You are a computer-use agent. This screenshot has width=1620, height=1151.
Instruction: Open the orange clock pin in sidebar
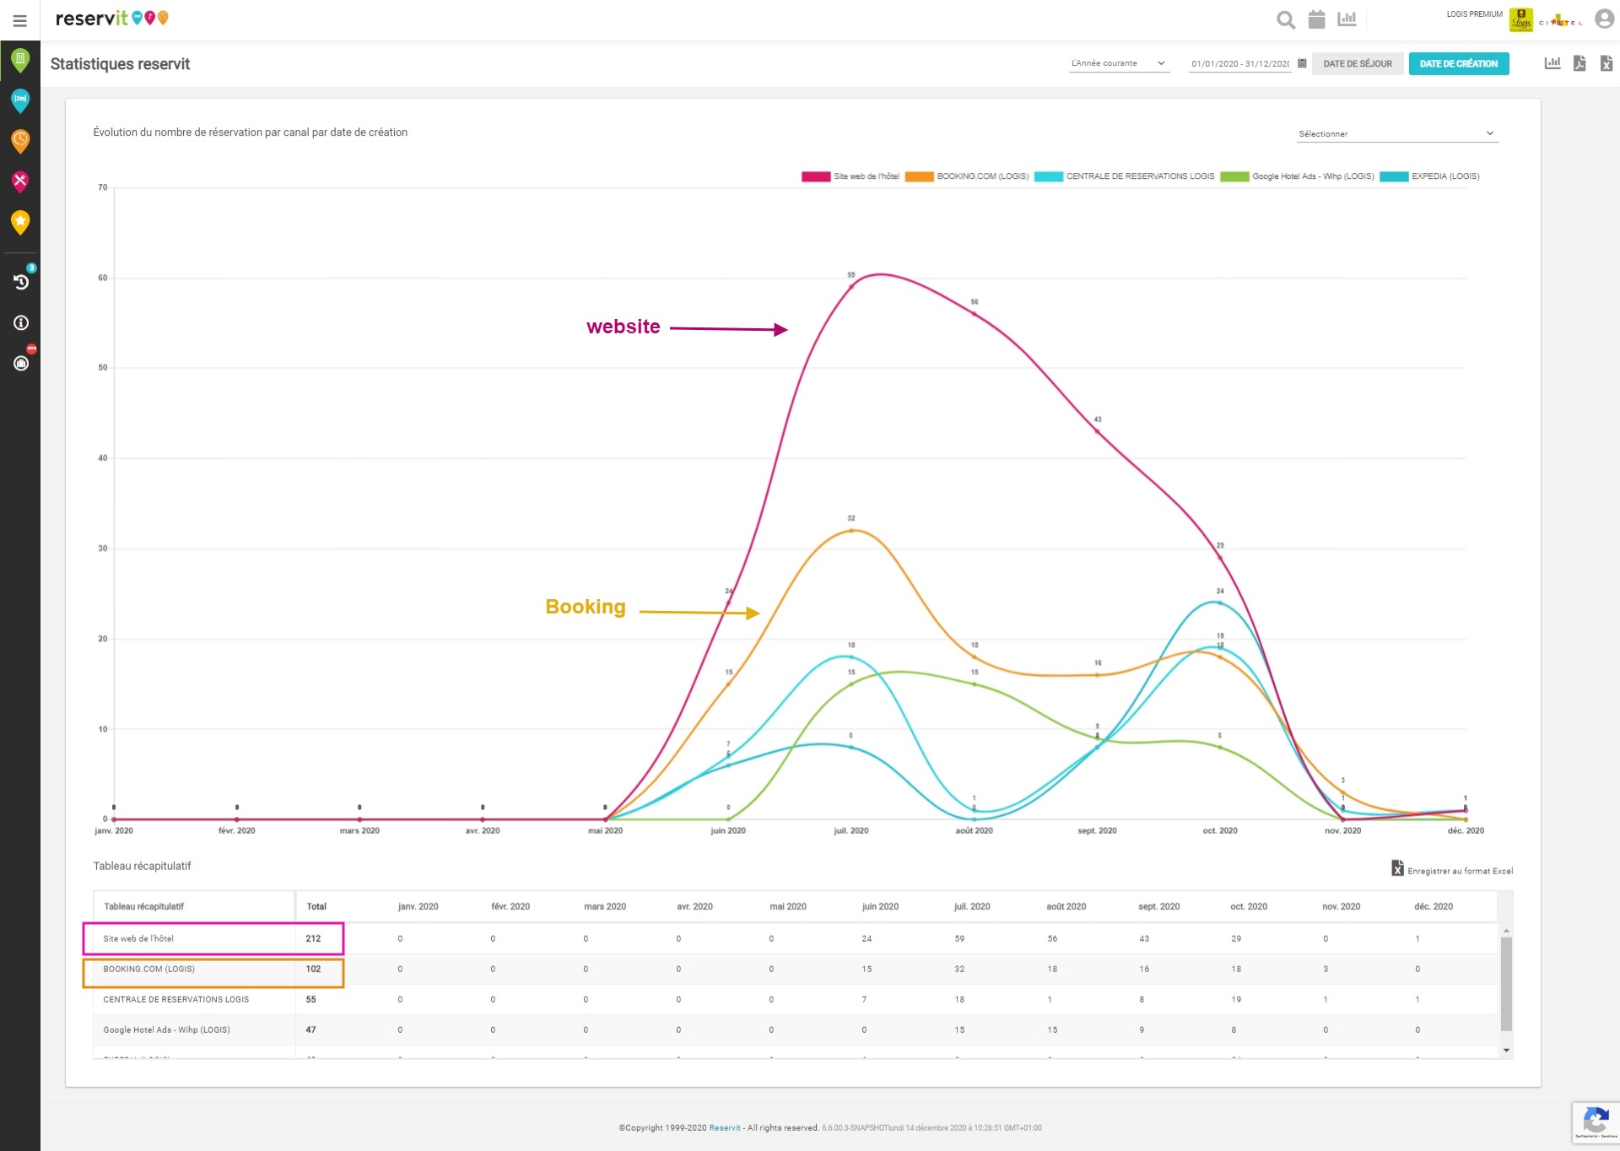pos(20,141)
